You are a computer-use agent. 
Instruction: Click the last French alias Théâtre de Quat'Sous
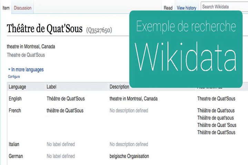216,132
